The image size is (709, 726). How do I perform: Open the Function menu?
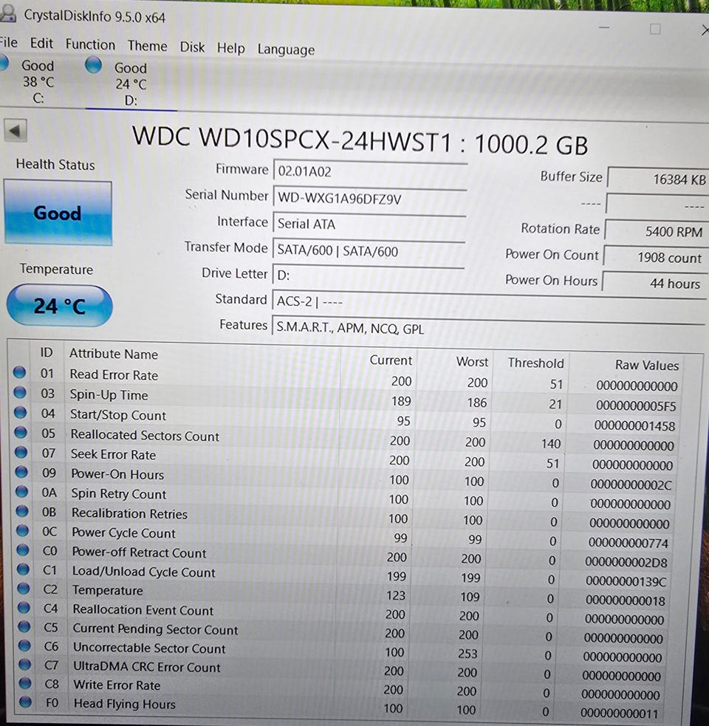pyautogui.click(x=90, y=45)
